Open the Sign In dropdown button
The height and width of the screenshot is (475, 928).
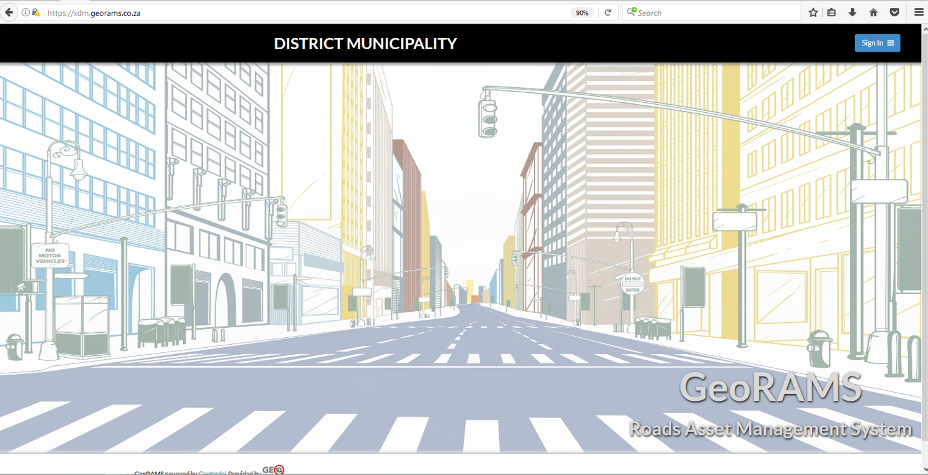point(878,43)
